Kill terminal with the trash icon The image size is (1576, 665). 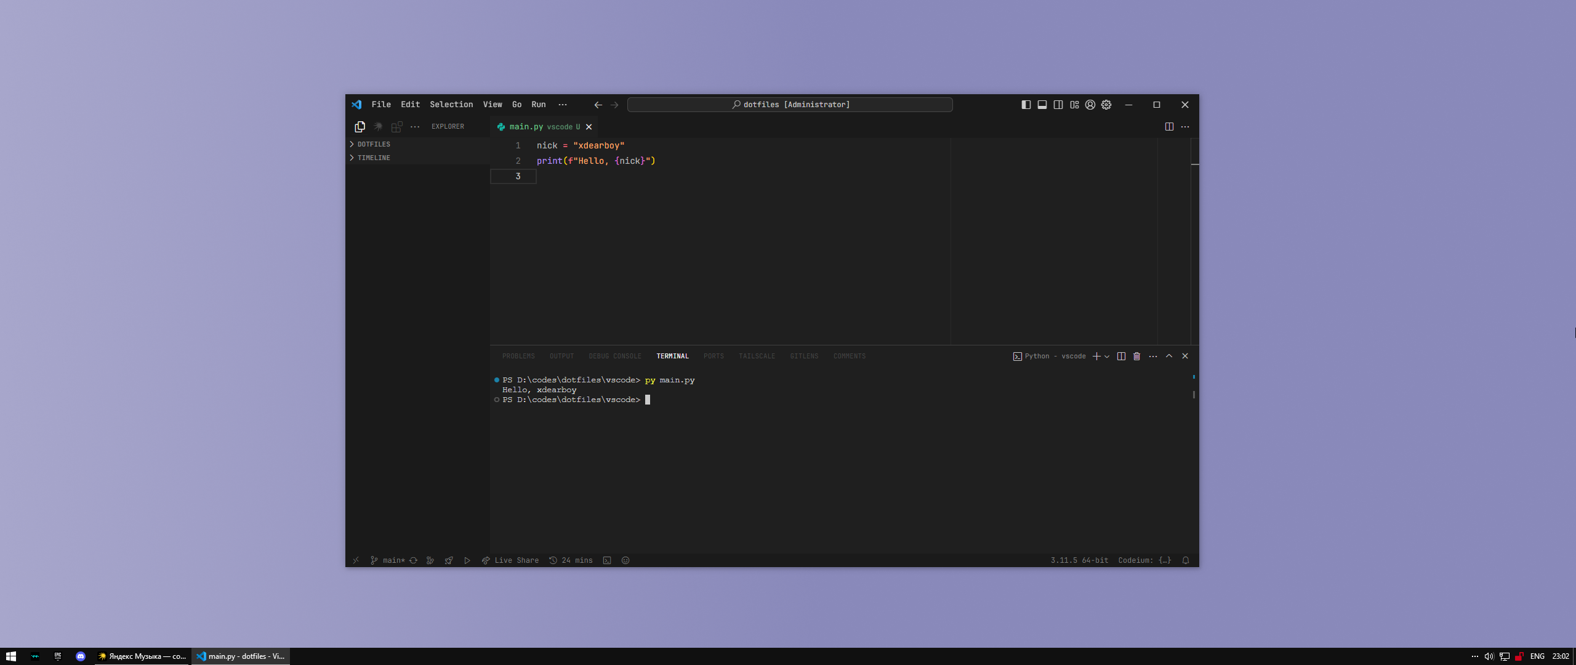tap(1137, 357)
